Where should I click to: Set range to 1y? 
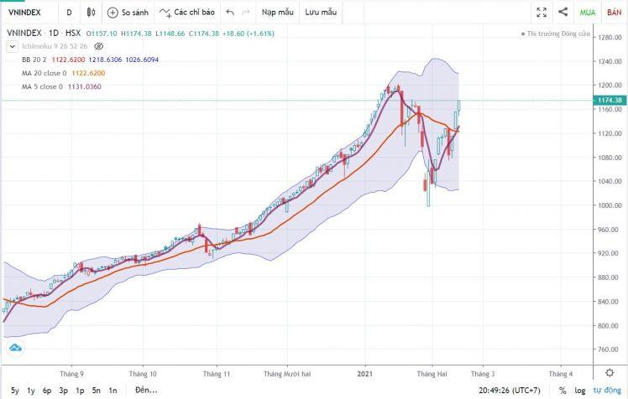click(x=31, y=391)
